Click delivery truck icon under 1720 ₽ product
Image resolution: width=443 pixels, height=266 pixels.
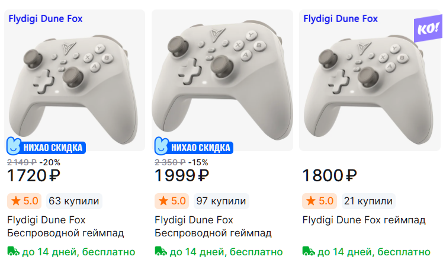click(13, 251)
